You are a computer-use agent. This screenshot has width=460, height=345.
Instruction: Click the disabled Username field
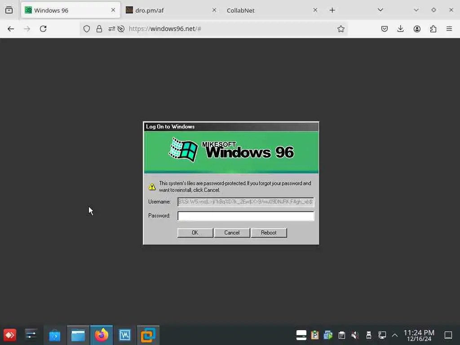point(246,202)
